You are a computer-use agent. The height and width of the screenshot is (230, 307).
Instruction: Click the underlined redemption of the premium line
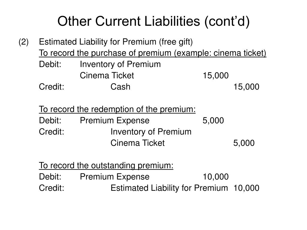[x=117, y=109]
